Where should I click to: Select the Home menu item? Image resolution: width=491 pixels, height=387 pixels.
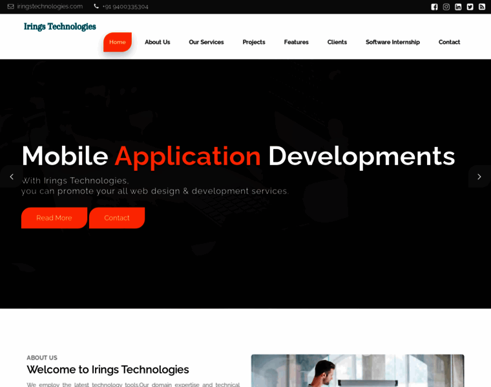coord(118,42)
